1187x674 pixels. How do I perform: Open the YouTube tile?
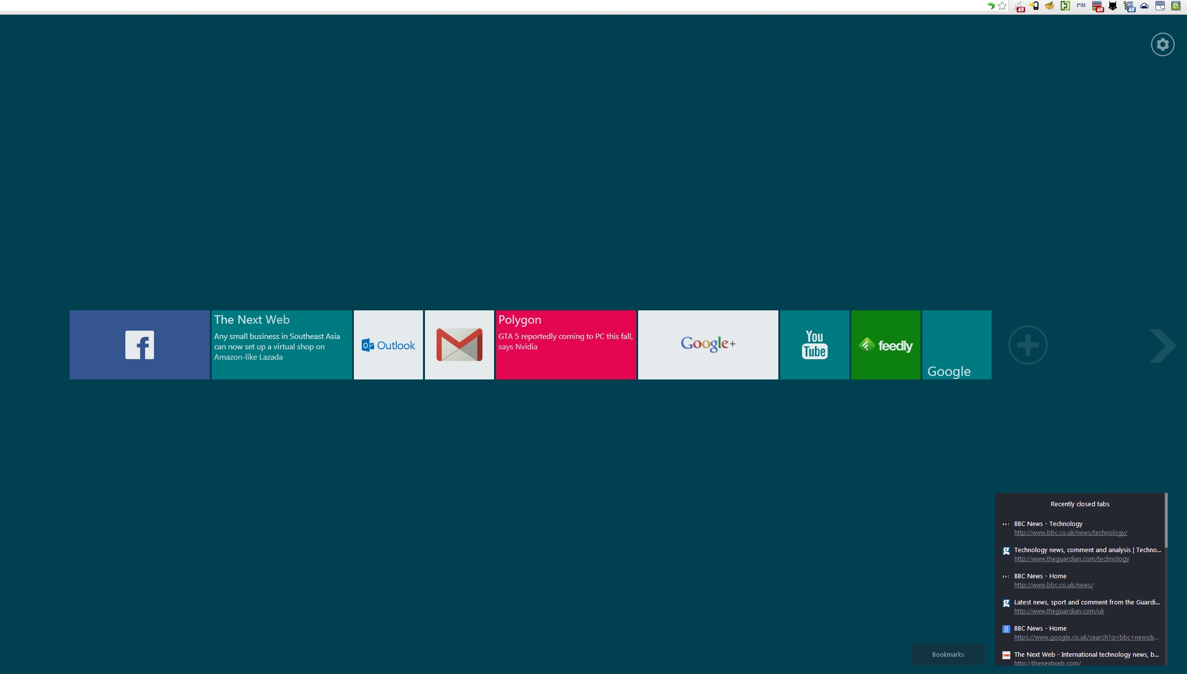click(x=815, y=345)
